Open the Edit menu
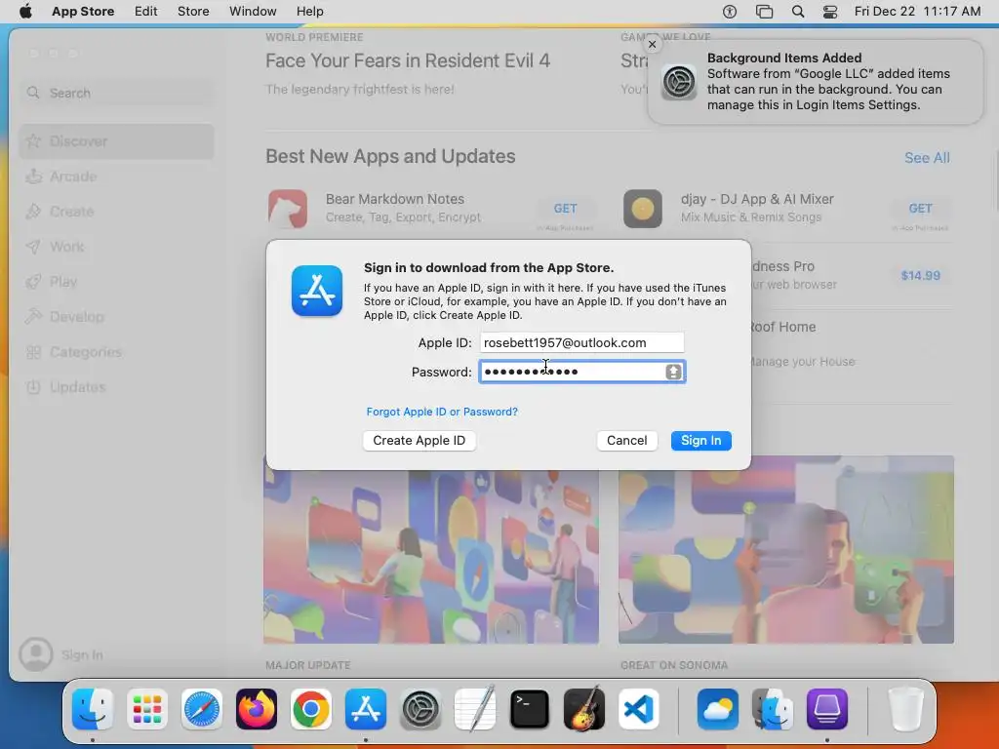 146,11
